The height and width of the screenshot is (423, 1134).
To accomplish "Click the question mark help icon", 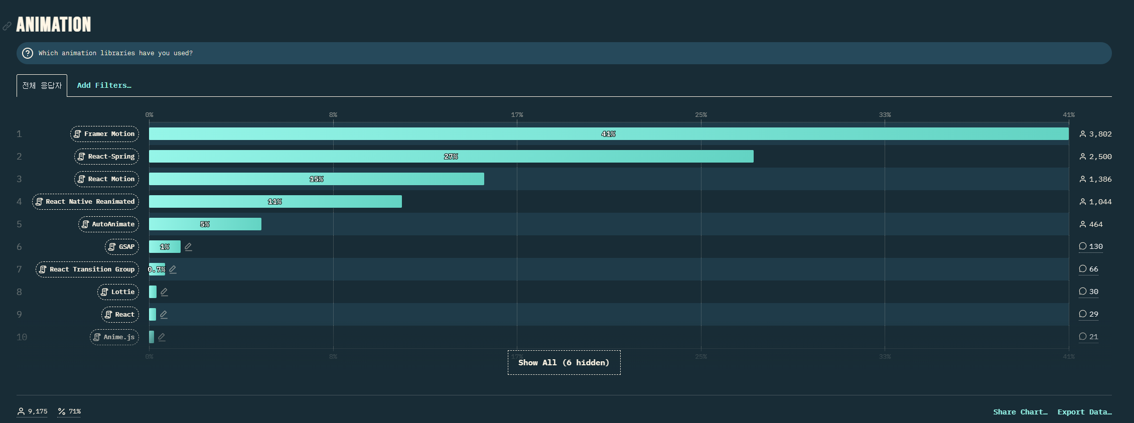I will [x=28, y=53].
